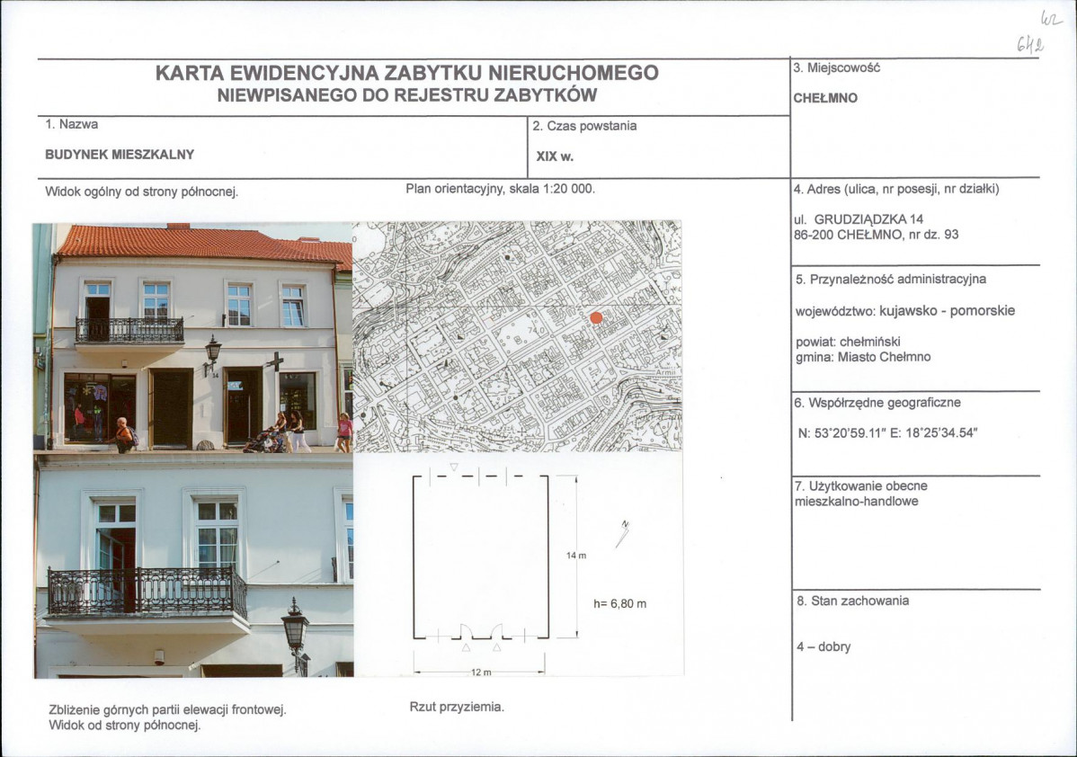Click the line '86-200 CHEŁMNO, nr dz. 93'

click(876, 235)
